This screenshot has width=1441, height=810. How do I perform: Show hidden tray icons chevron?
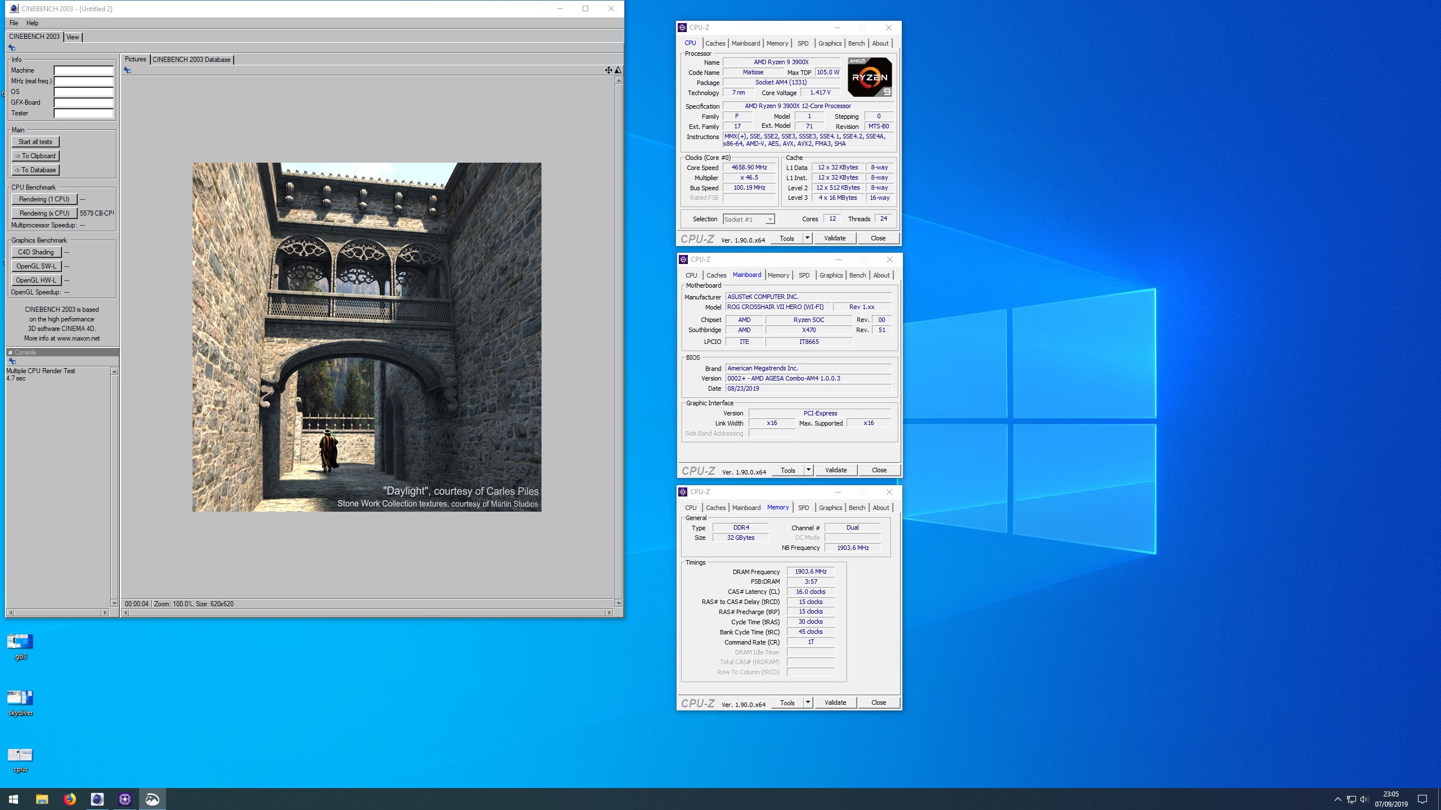tap(1337, 799)
